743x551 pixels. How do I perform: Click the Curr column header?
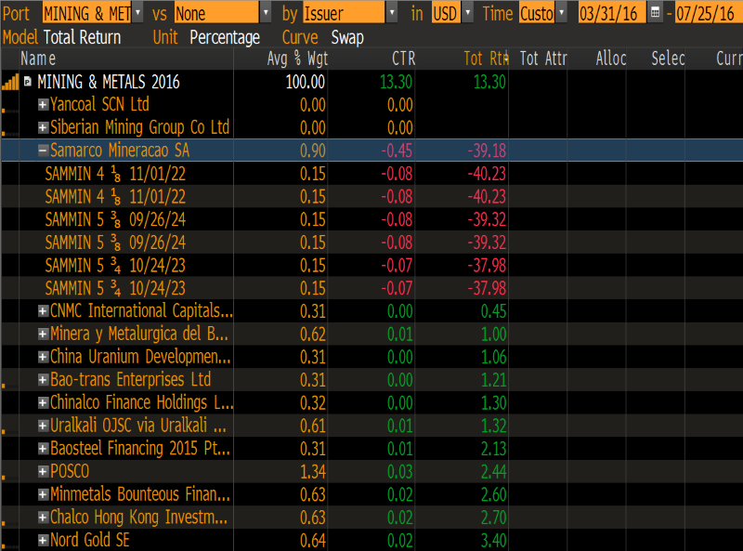tap(729, 59)
